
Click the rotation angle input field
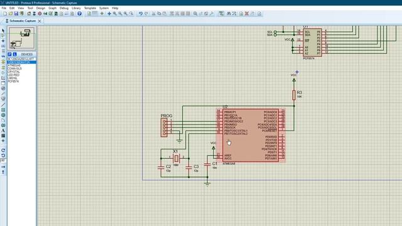[3, 161]
